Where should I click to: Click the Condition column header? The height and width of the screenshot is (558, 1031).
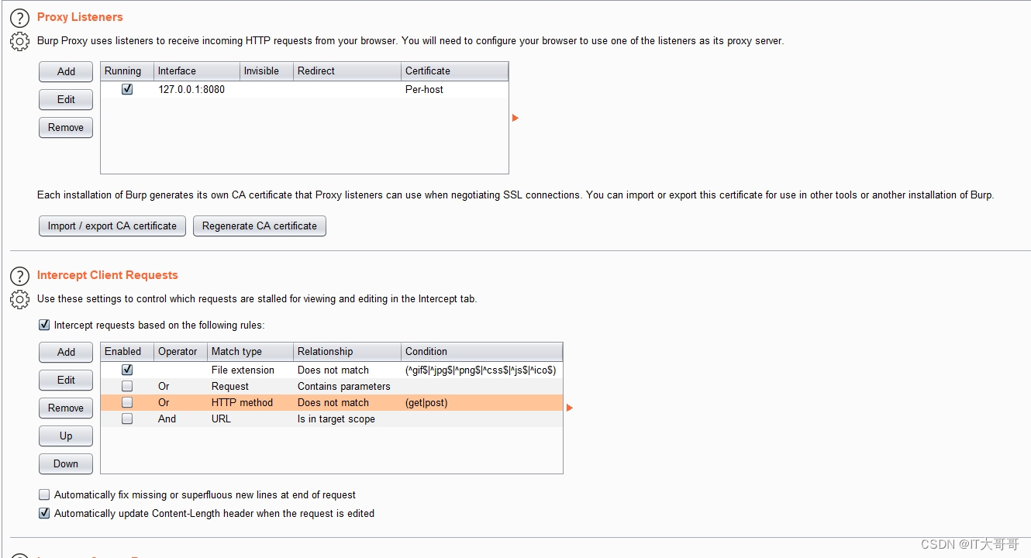[482, 351]
